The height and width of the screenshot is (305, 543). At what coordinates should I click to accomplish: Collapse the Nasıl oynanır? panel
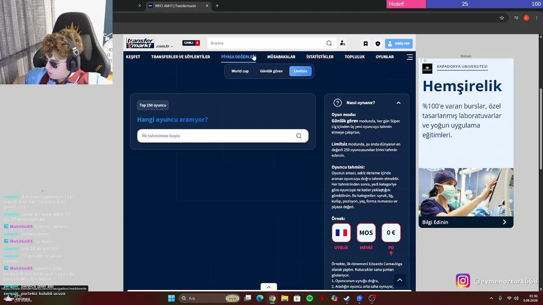(x=398, y=103)
